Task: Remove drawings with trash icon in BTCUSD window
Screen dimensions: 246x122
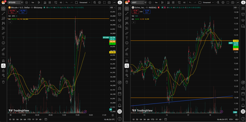Action: [3, 82]
